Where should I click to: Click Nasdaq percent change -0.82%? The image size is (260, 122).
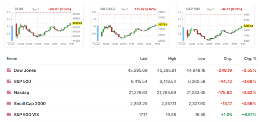click(x=249, y=93)
